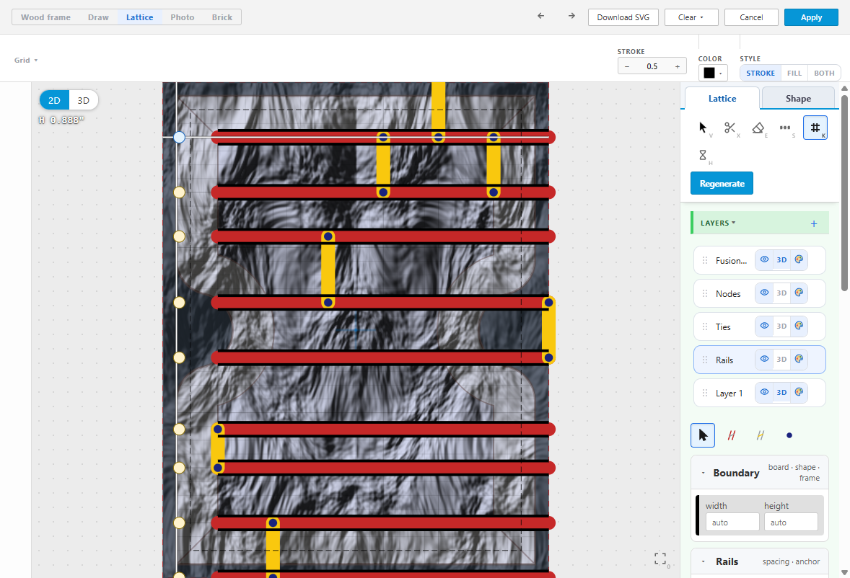The height and width of the screenshot is (578, 850).
Task: Select the hourglass tool
Action: tap(703, 156)
